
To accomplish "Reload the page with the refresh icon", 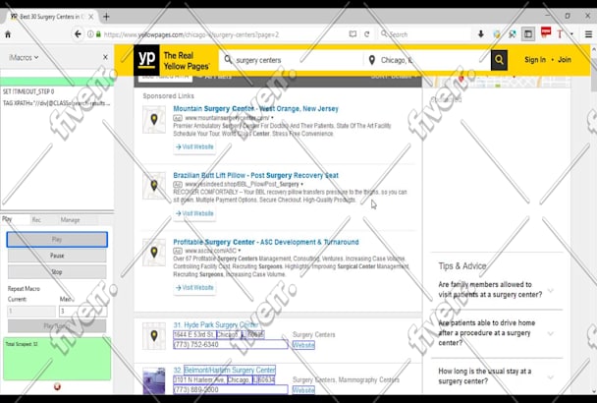I will click(x=367, y=34).
